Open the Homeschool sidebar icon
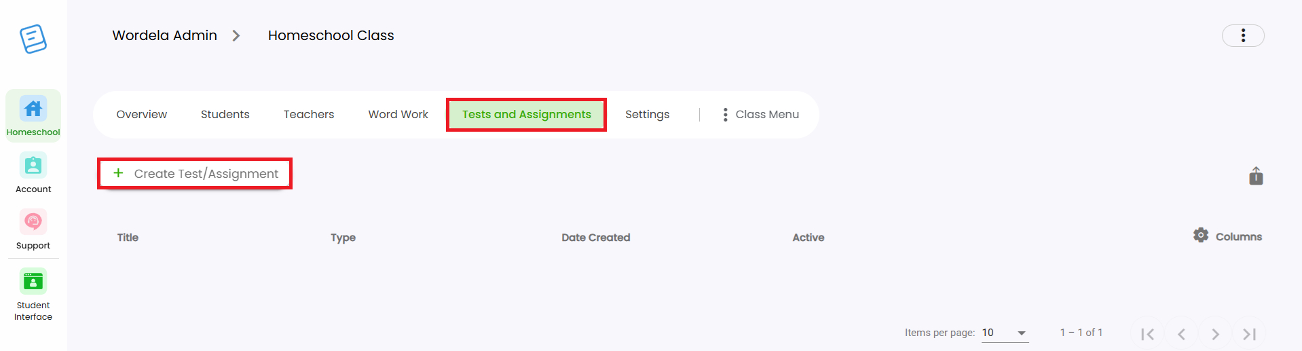Screen dimensions: 1302x351 click(x=33, y=109)
